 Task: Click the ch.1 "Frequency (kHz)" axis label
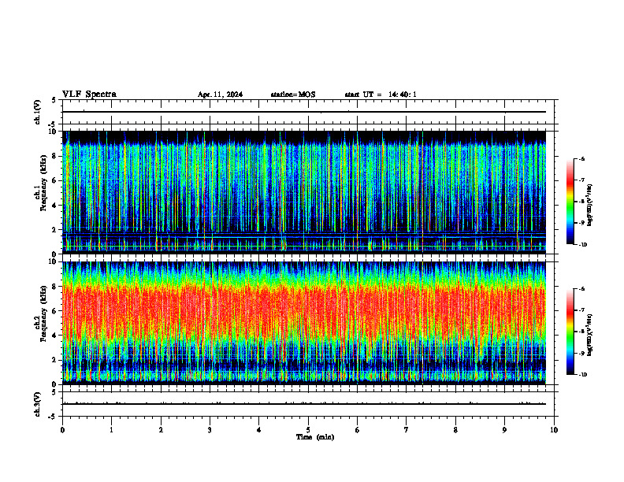click(44, 183)
